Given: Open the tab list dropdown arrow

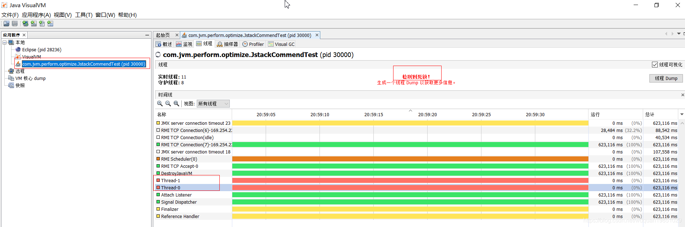Looking at the screenshot, I should tap(679, 34).
